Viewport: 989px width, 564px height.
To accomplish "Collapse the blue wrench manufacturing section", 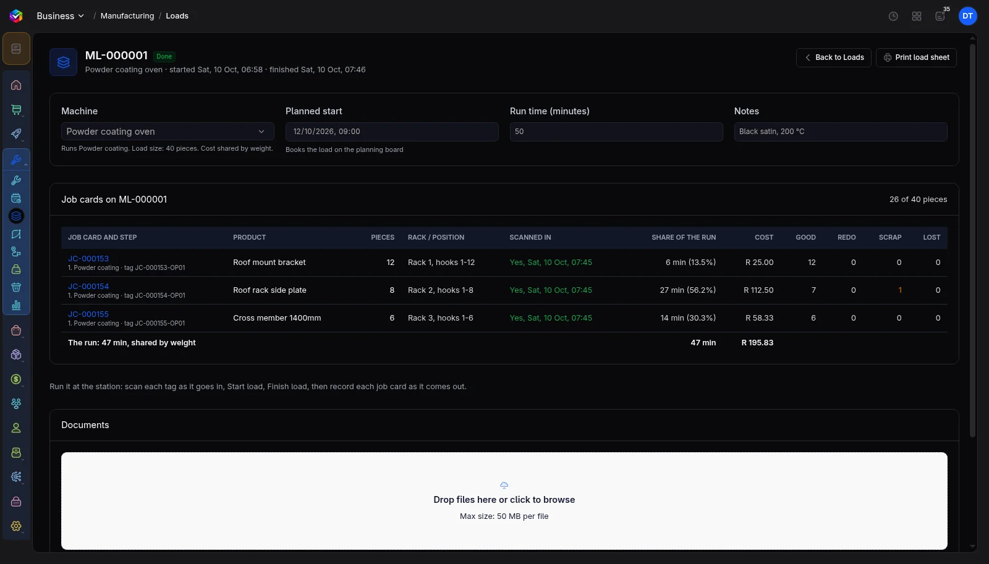I will (17, 159).
